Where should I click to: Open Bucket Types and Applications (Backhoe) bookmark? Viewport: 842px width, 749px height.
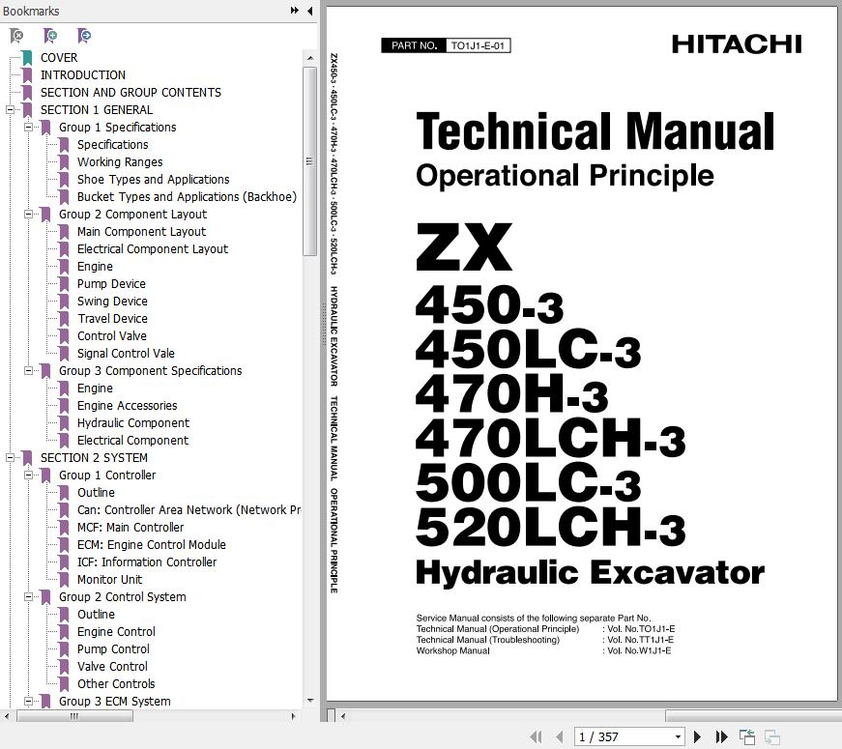[187, 196]
